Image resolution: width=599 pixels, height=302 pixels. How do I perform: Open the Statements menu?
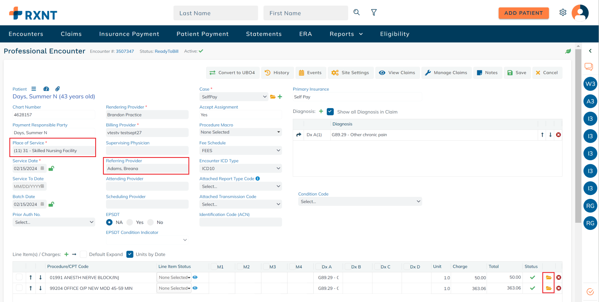[264, 34]
